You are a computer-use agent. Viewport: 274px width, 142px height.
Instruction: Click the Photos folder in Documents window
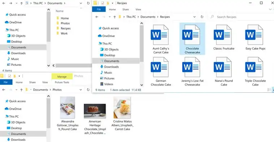click(x=63, y=23)
